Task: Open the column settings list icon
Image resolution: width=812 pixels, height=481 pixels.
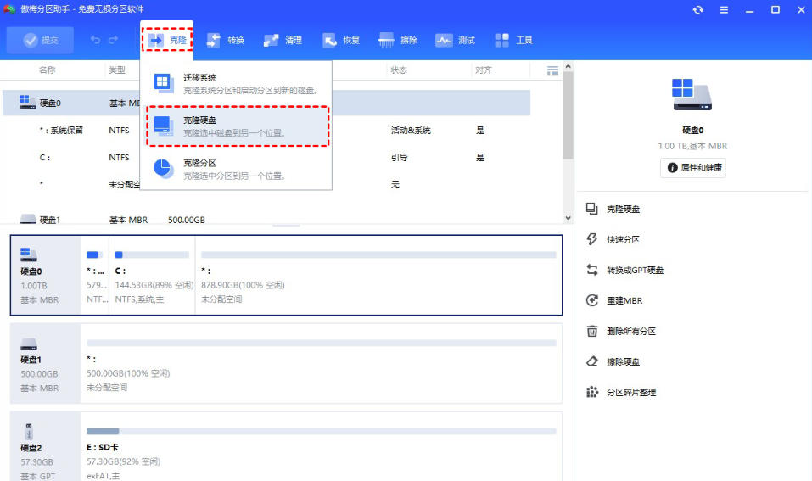Action: coord(553,70)
